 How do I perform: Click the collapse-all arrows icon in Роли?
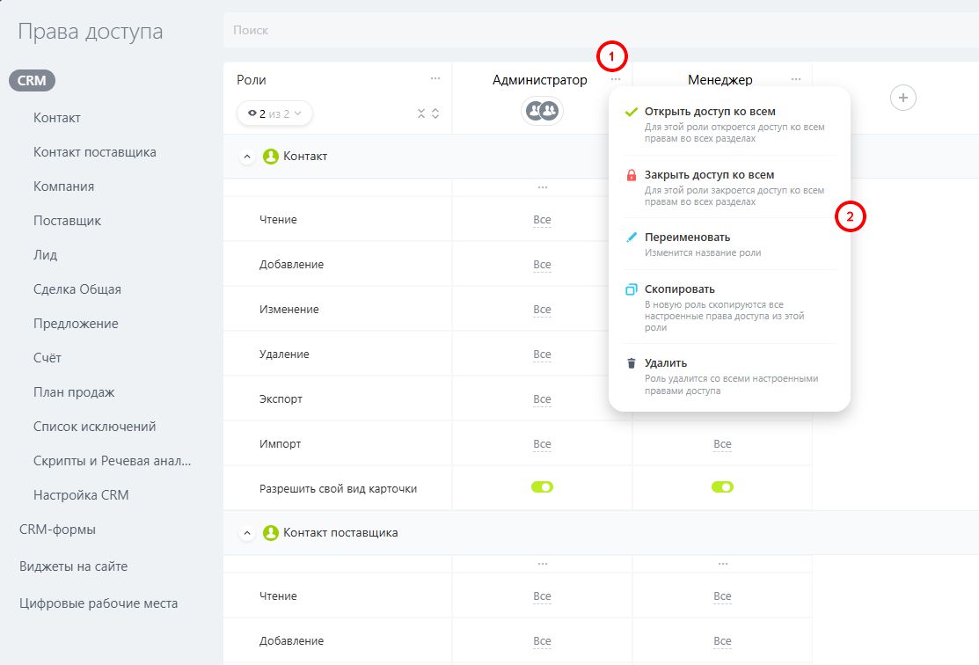tap(421, 113)
